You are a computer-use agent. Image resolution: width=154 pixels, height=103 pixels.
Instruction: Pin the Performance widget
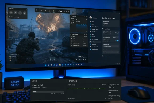[85, 17]
